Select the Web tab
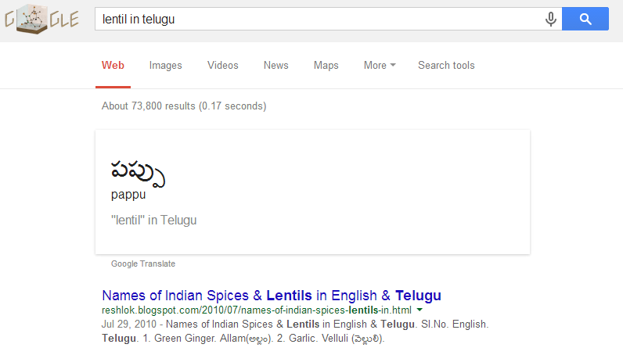The image size is (623, 355). (113, 66)
